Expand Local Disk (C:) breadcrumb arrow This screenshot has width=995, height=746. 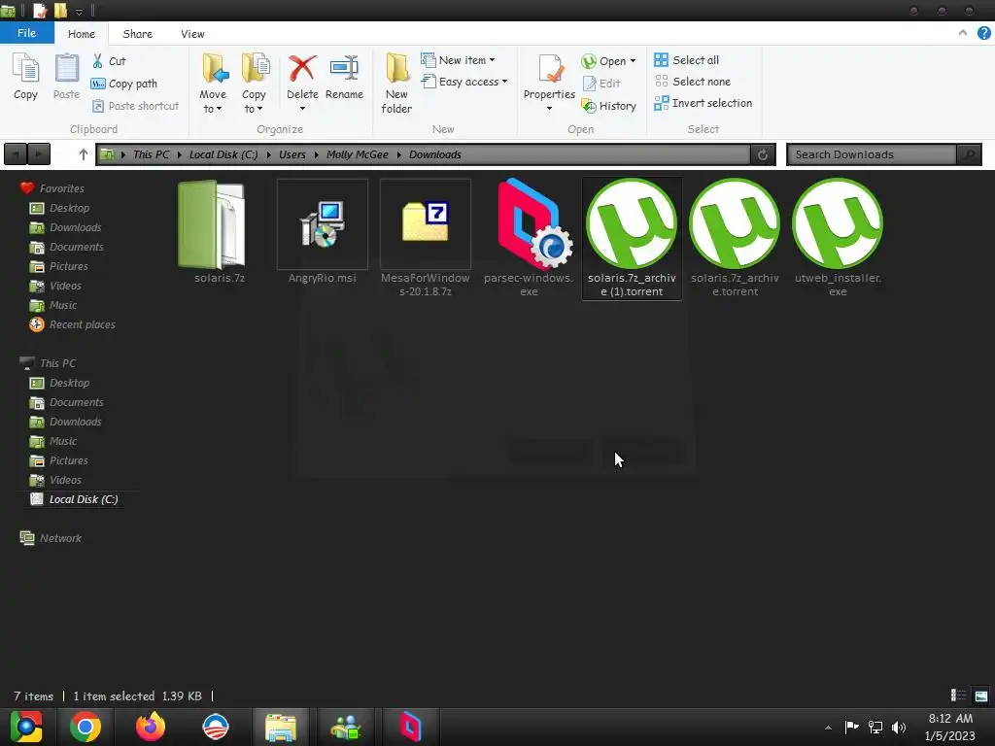pyautogui.click(x=268, y=154)
